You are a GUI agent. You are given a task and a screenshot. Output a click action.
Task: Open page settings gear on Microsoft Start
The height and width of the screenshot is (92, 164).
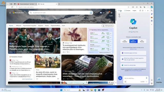click(x=111, y=13)
